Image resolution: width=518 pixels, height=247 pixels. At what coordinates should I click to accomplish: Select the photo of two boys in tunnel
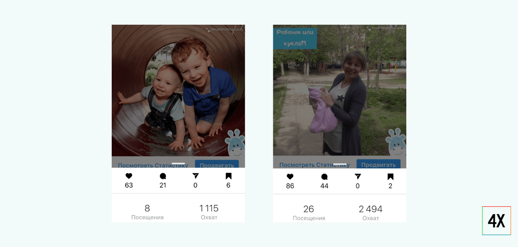(178, 91)
